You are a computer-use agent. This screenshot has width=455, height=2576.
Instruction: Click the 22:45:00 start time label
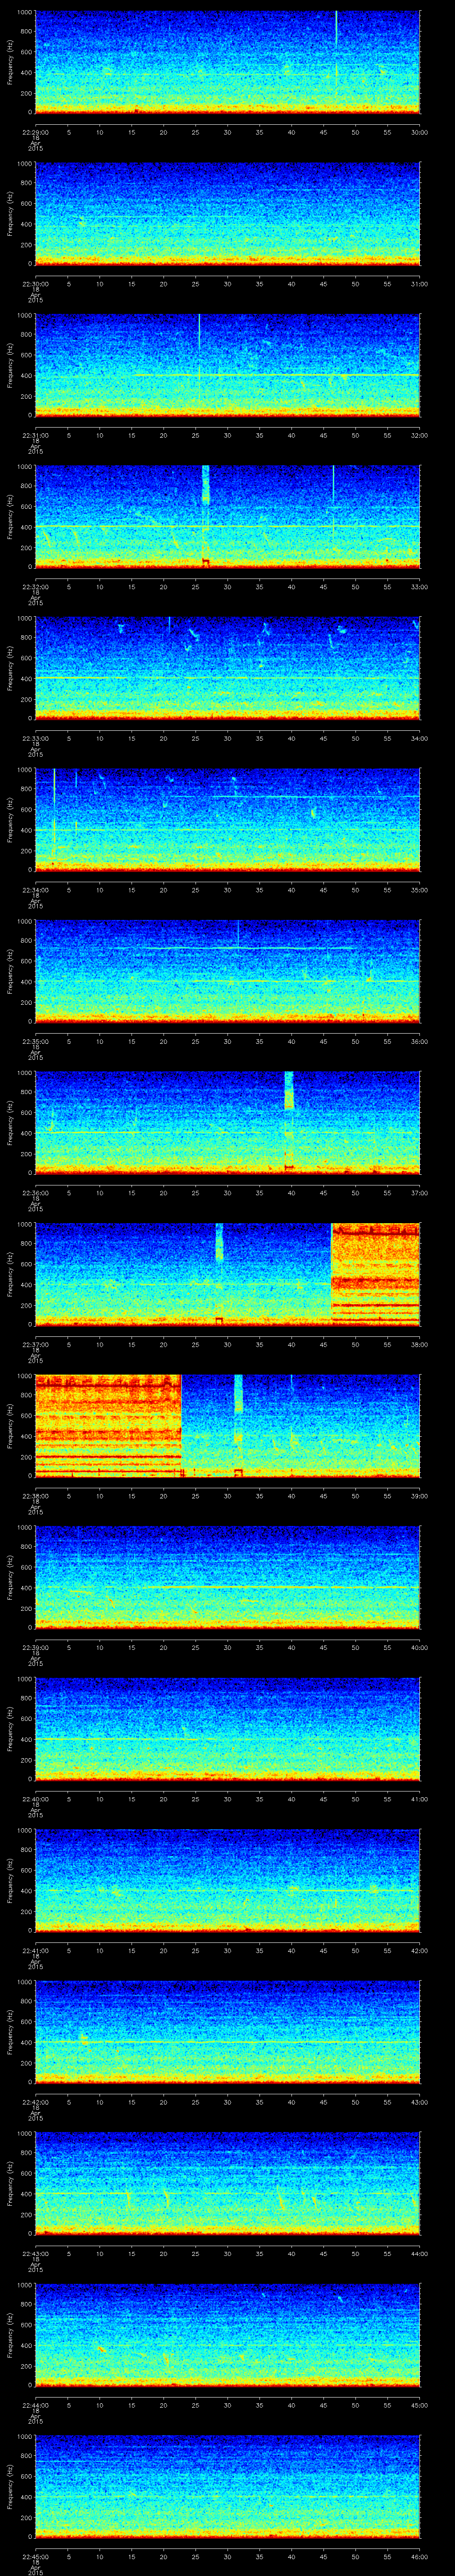click(35, 2556)
